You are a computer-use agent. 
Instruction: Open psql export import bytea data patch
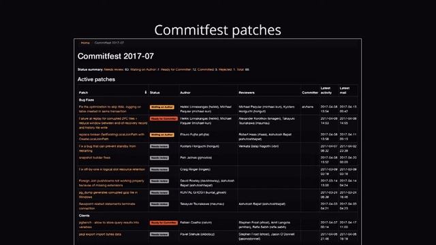coord(100,234)
